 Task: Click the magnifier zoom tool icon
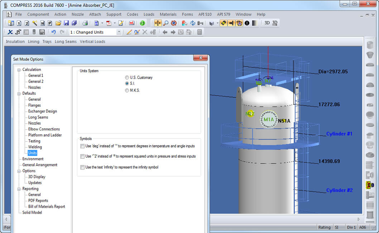[166, 23]
